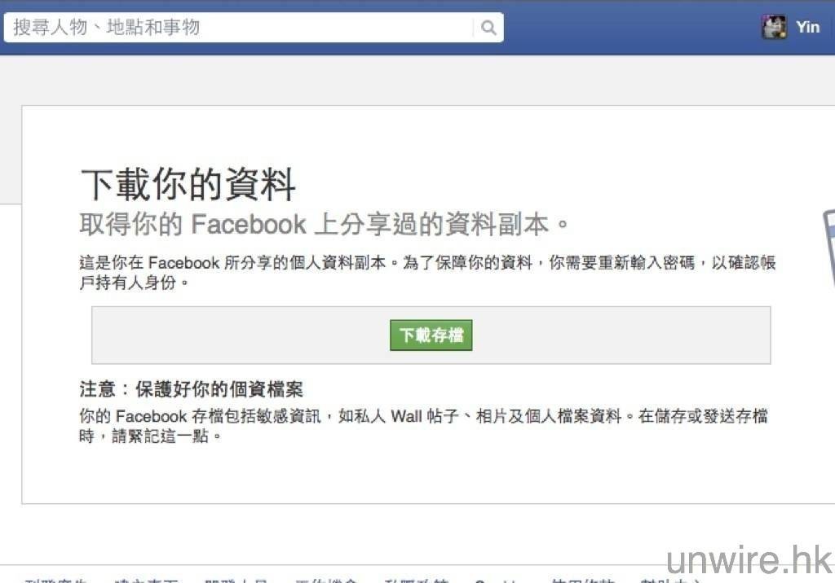The width and height of the screenshot is (835, 583).
Task: Open the 刊登廣告 footer link
Action: click(x=56, y=580)
